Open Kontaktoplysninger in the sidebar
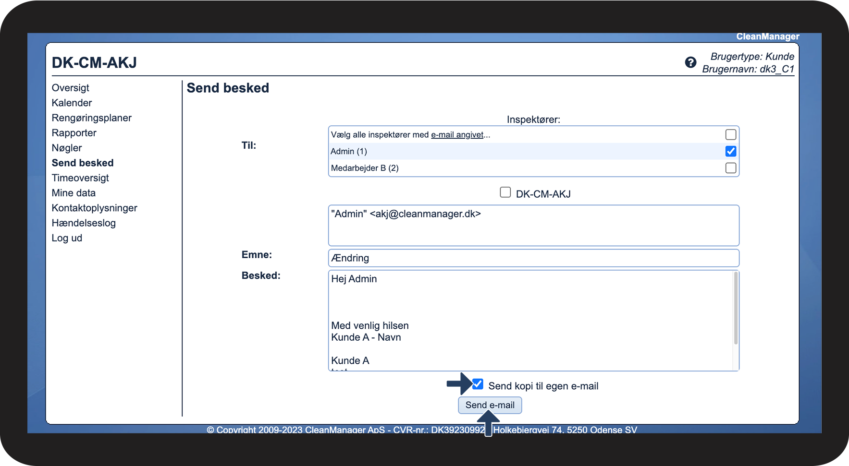The width and height of the screenshot is (849, 466). pos(94,208)
